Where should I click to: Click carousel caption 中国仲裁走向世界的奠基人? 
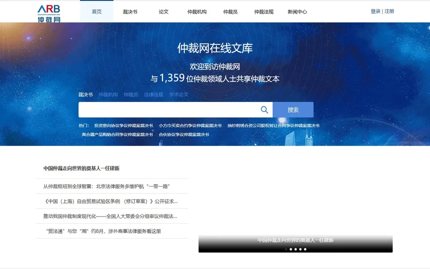pyautogui.click(x=296, y=240)
